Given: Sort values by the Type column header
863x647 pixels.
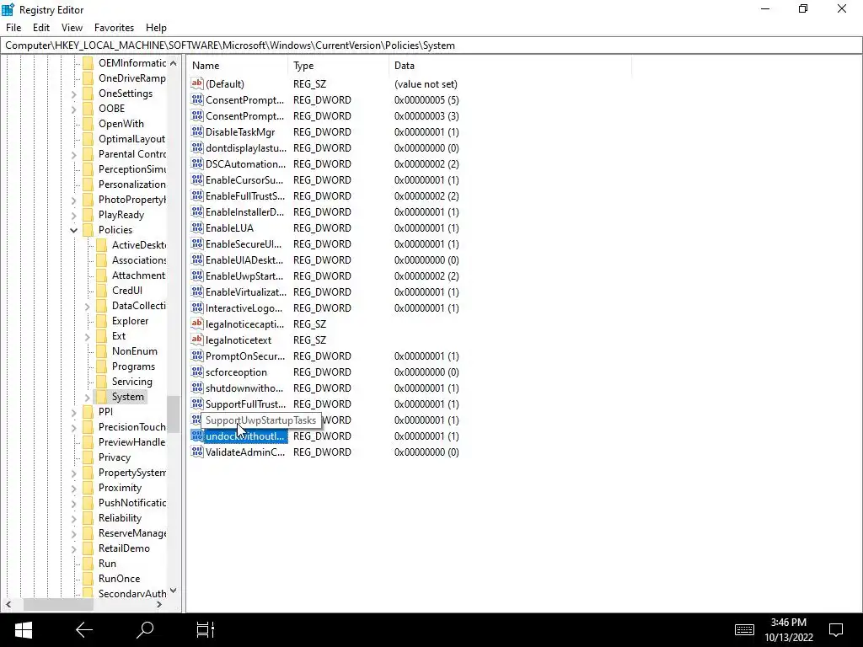Looking at the screenshot, I should pos(339,66).
